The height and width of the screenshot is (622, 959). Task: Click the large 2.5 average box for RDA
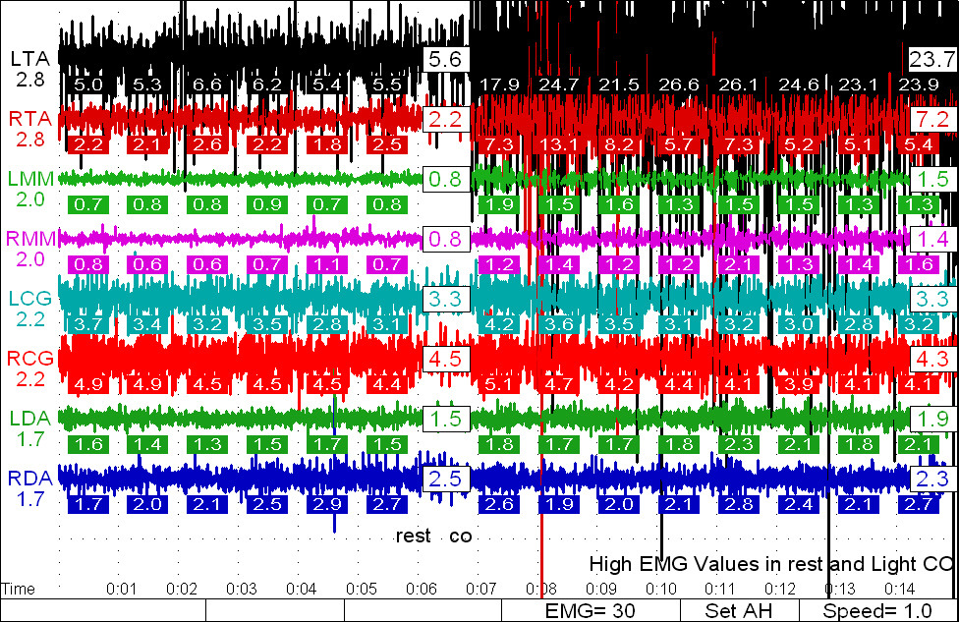[x=446, y=479]
